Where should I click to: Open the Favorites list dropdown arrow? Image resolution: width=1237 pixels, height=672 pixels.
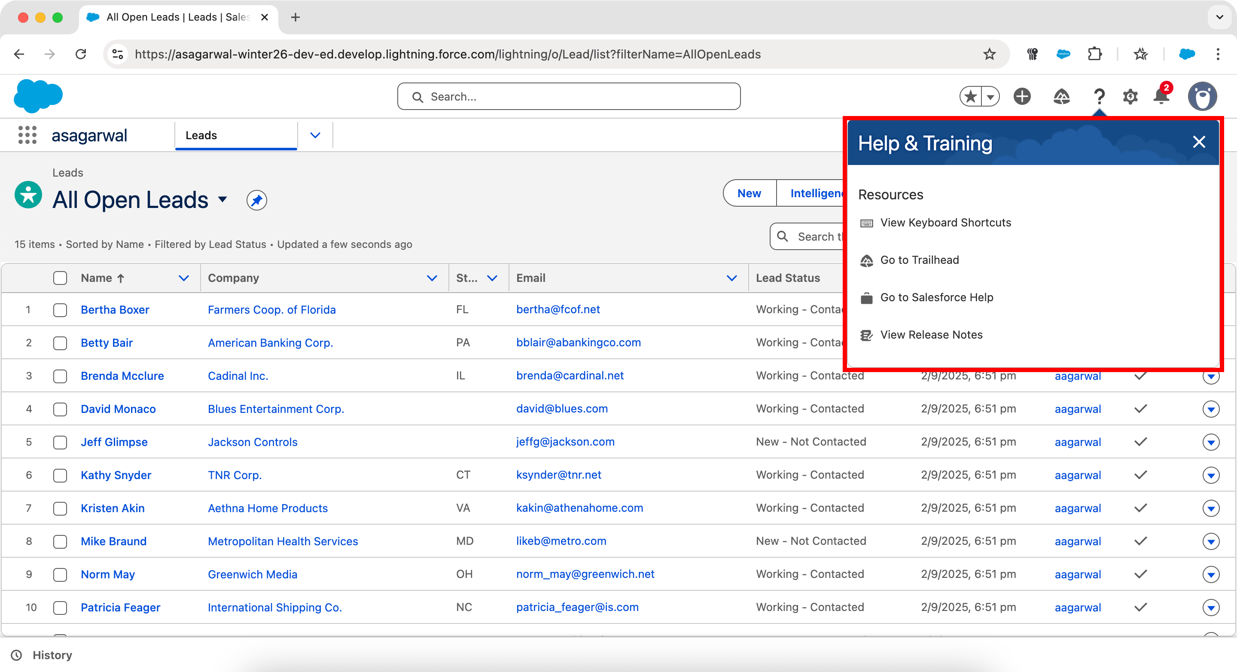tap(990, 97)
